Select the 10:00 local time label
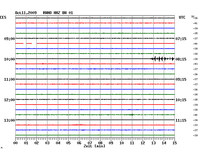The image size is (199, 151). 9,59
